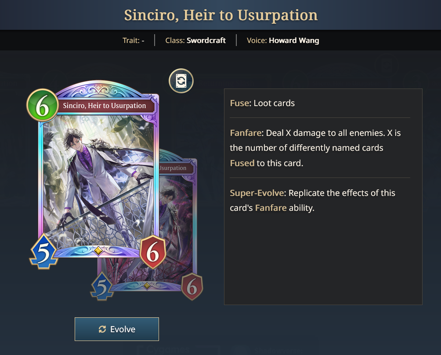Click the page title Sinciro, Heir to Usurpation
Viewport: 441px width, 355px height.
pyautogui.click(x=221, y=15)
